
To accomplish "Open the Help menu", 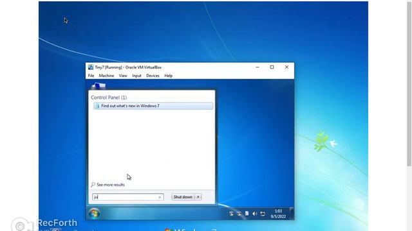I will click(169, 76).
